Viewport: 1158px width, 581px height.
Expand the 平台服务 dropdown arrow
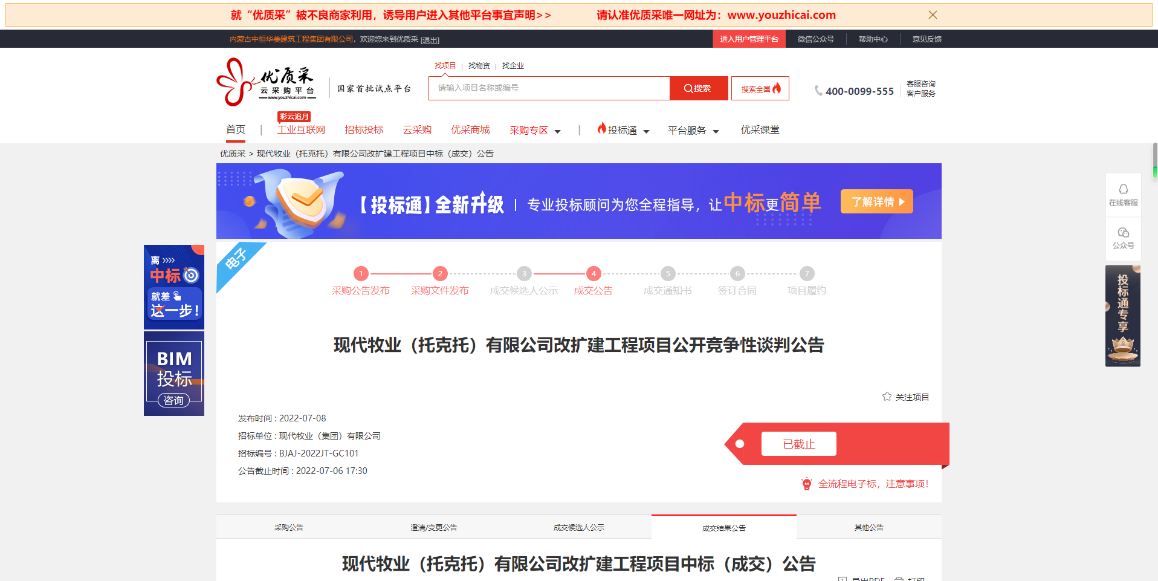tap(716, 131)
